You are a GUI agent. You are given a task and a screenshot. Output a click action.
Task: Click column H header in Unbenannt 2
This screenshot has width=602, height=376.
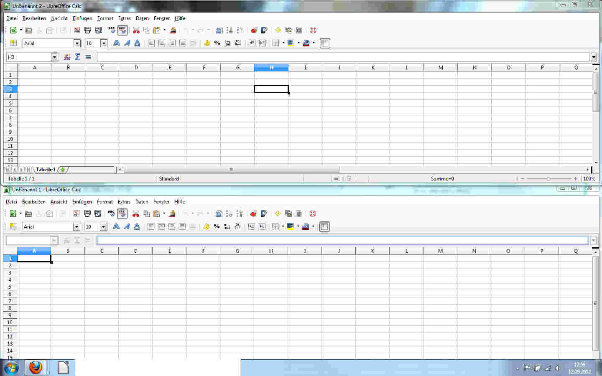tap(271, 68)
